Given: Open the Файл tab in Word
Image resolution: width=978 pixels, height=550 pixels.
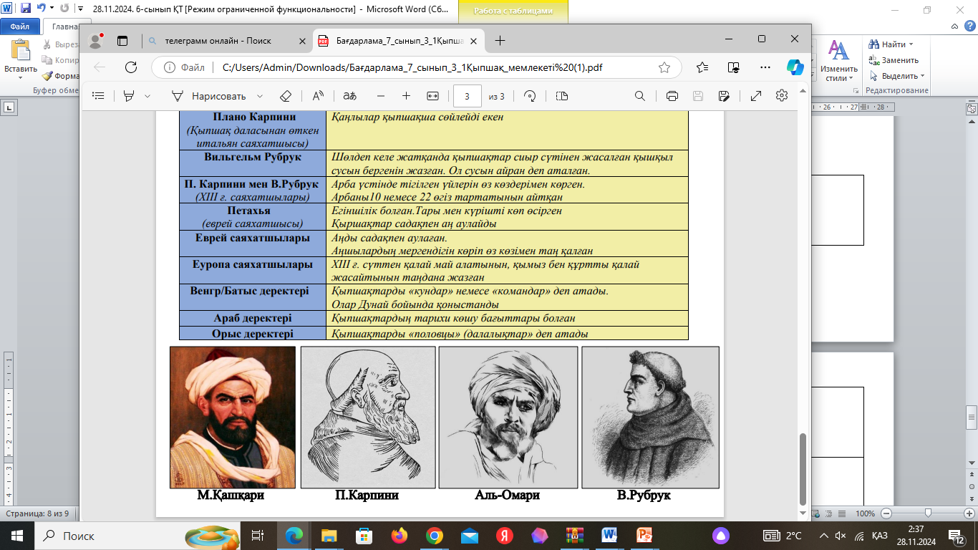Looking at the screenshot, I should coord(20,26).
